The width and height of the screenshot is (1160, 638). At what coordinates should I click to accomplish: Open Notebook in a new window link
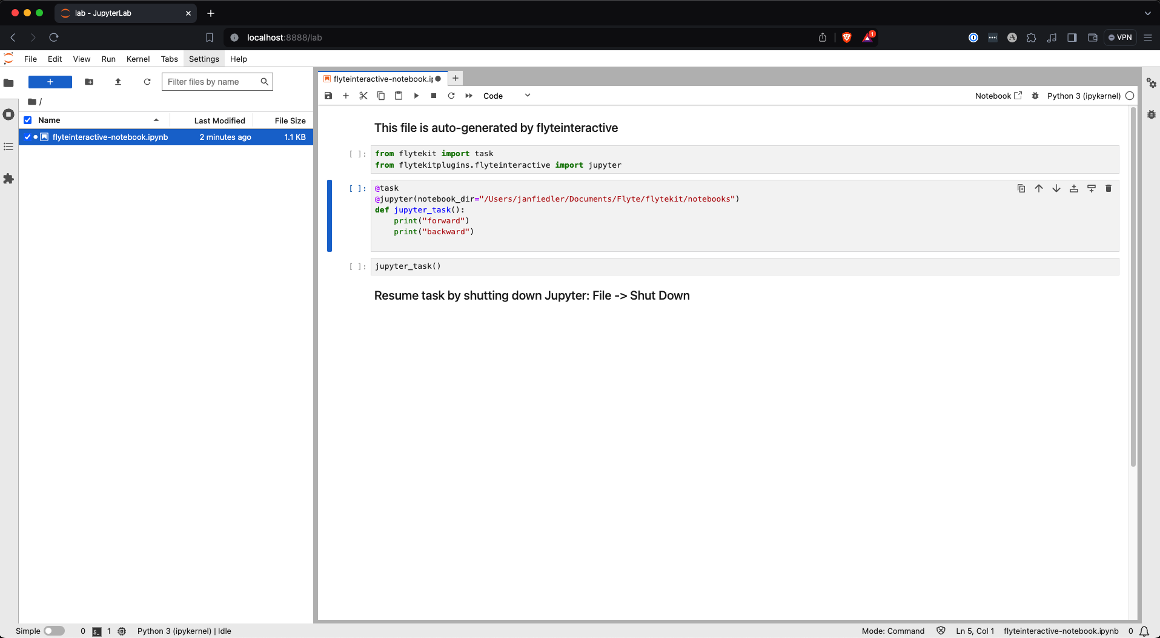click(999, 96)
